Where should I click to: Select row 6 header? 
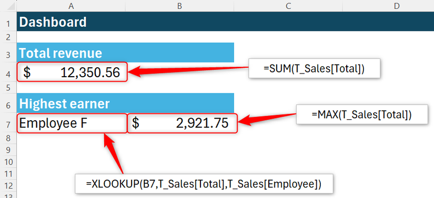click(x=8, y=103)
